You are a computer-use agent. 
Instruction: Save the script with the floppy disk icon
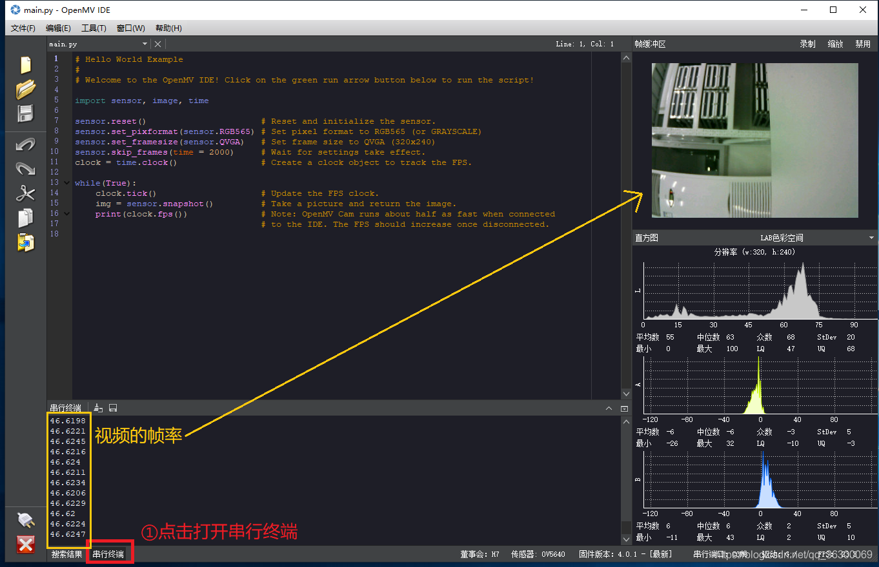coord(25,113)
